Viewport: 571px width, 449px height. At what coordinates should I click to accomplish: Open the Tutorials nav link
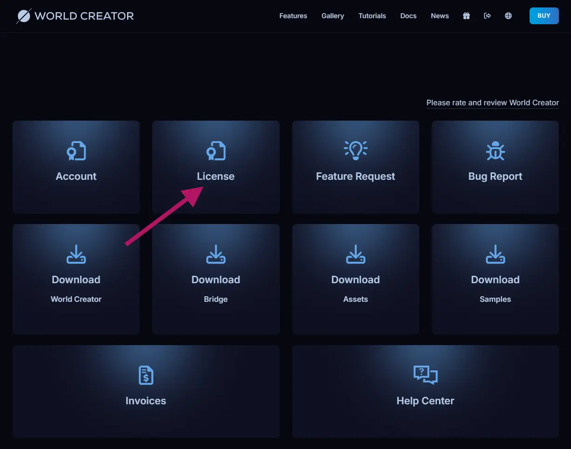tap(372, 16)
